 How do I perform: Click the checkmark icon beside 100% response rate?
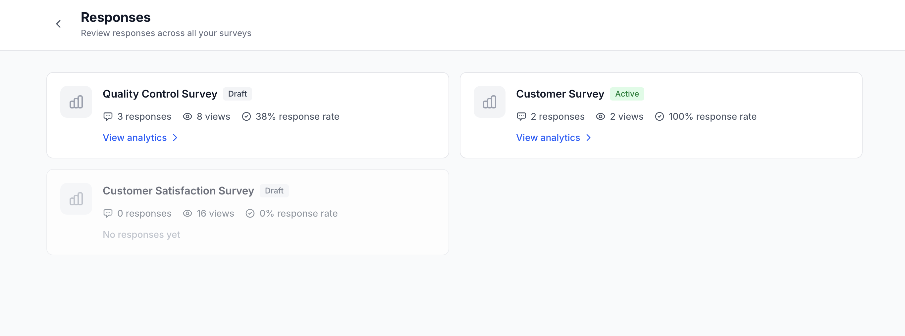[x=660, y=116]
